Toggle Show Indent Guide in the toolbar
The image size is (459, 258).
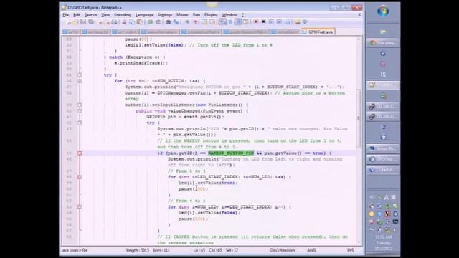pos(238,22)
